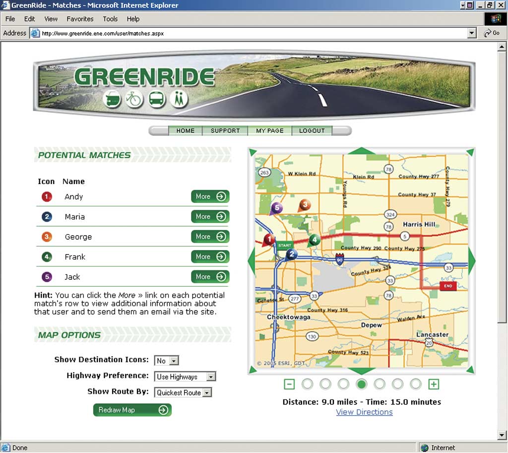Click the green START flag on map
This screenshot has width=508, height=453.
[284, 246]
